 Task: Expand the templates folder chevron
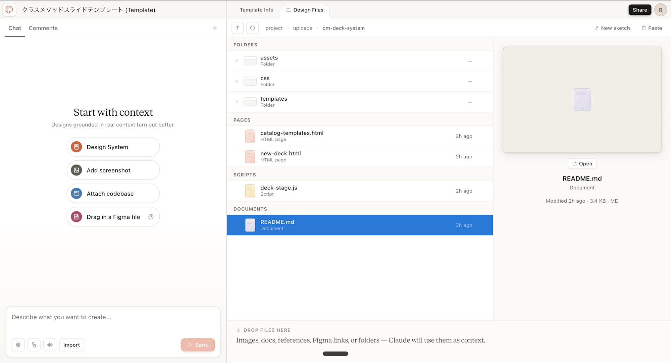(x=237, y=102)
